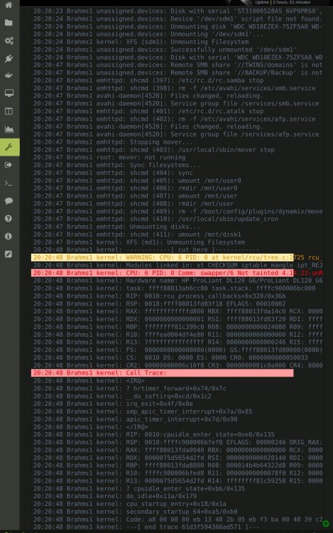Viewport: 333px width, 533px height.
Task: Click the '__do_softirq+0xcd/0x1c2' trace line
Action: point(122,396)
